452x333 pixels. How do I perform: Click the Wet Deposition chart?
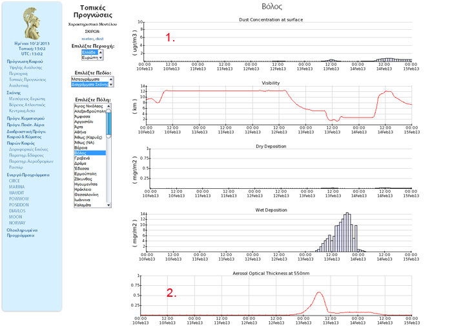tap(278, 233)
